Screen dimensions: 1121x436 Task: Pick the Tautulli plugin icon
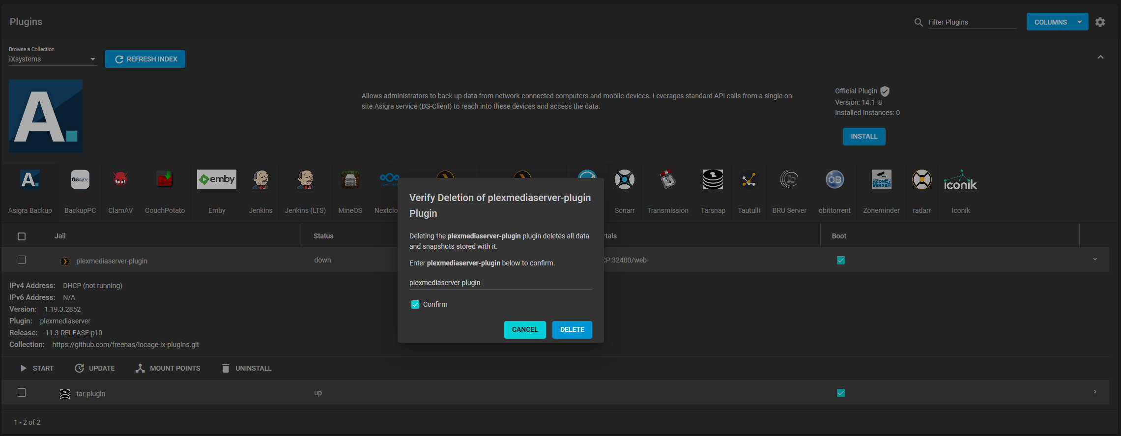749,180
